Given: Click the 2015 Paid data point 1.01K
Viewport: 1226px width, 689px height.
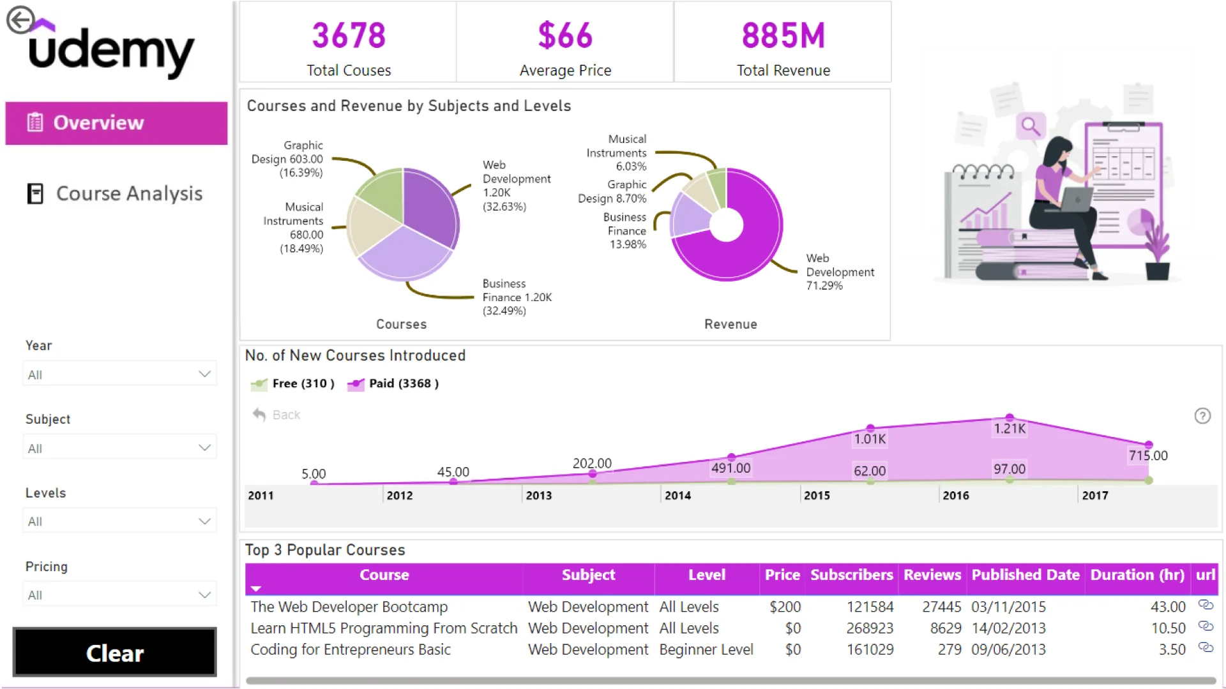Looking at the screenshot, I should [x=870, y=428].
